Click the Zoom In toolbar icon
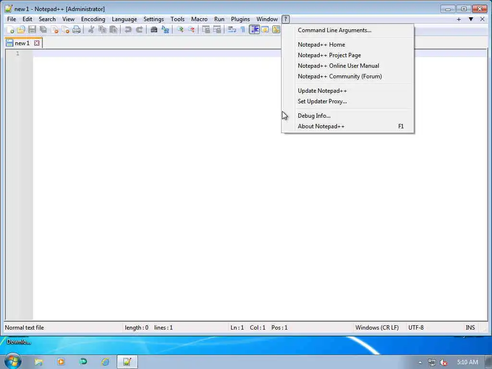This screenshot has width=492, height=369. click(180, 30)
